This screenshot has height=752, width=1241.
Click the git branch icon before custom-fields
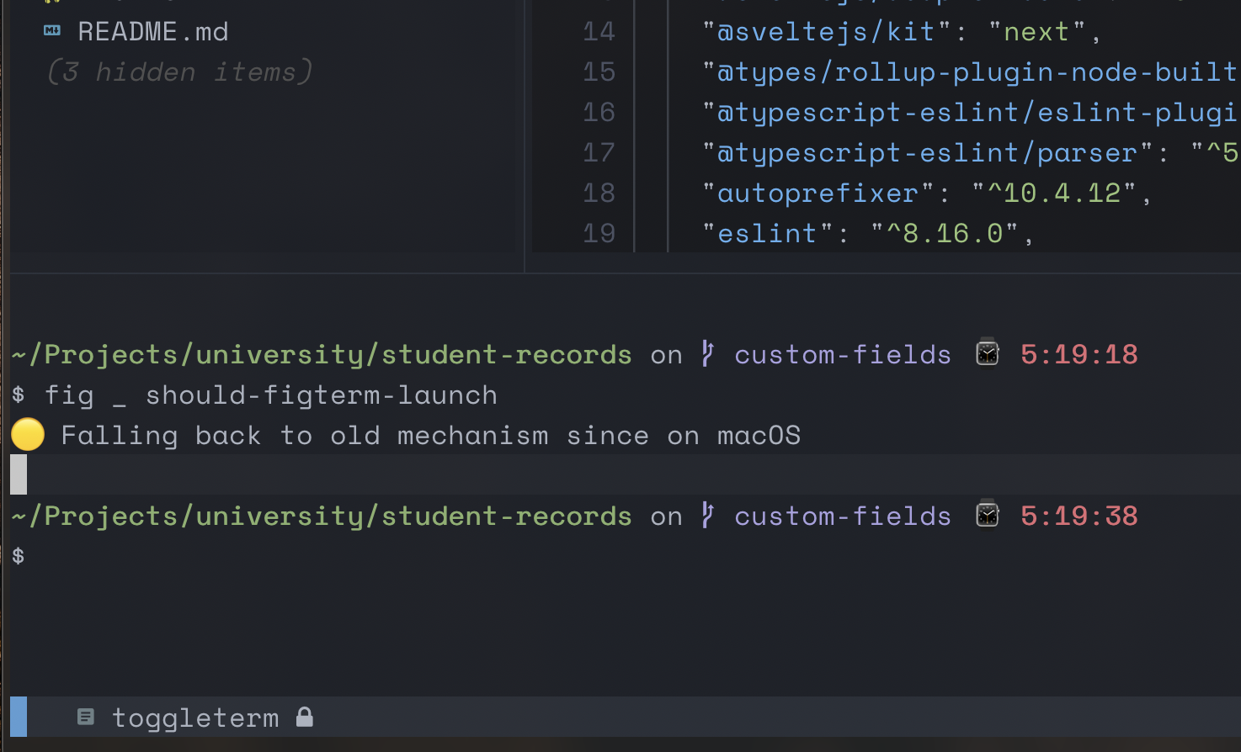(706, 353)
